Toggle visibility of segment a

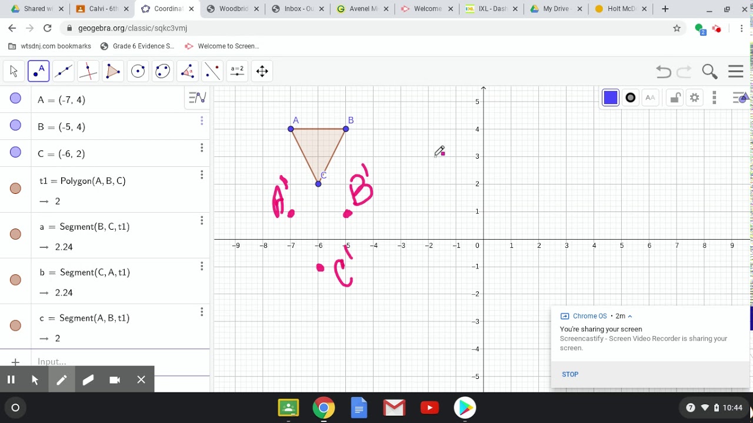point(16,234)
